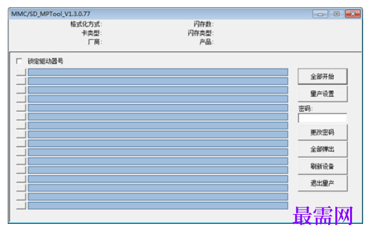
Task: Refresh devices with 刷新设备 button
Action: pyautogui.click(x=322, y=166)
